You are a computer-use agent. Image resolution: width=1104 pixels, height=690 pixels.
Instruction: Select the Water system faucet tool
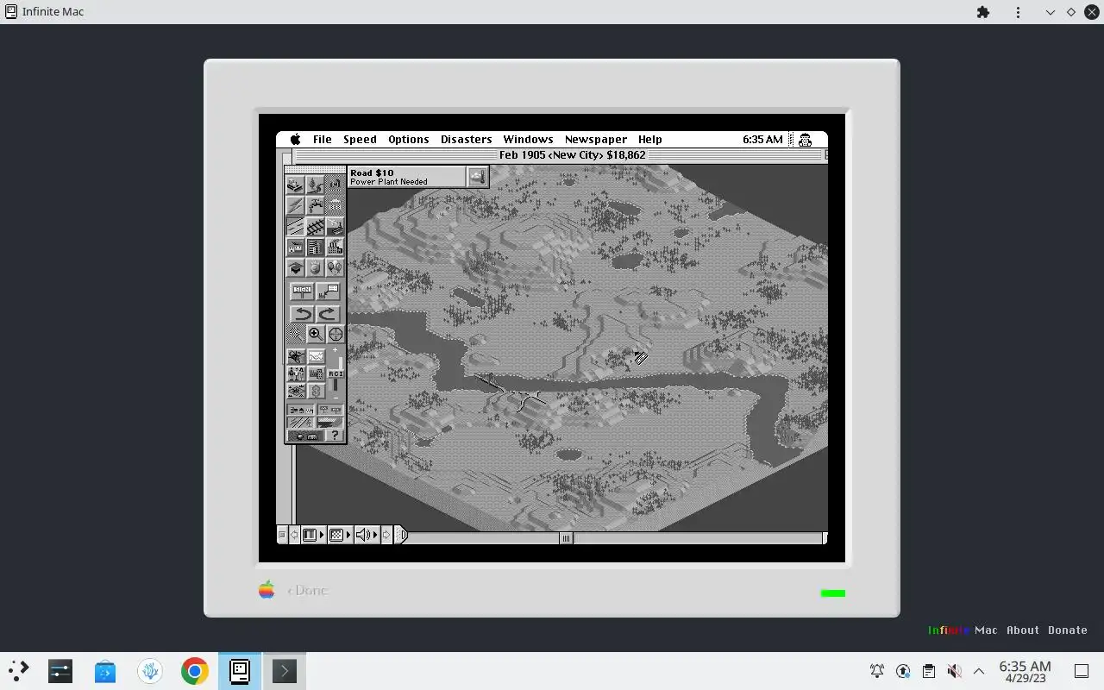coord(315,206)
